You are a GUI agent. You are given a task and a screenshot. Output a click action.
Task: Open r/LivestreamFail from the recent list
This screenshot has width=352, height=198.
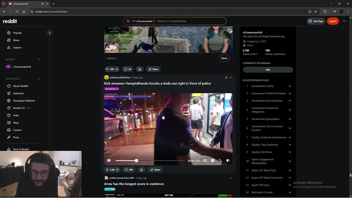click(x=22, y=67)
